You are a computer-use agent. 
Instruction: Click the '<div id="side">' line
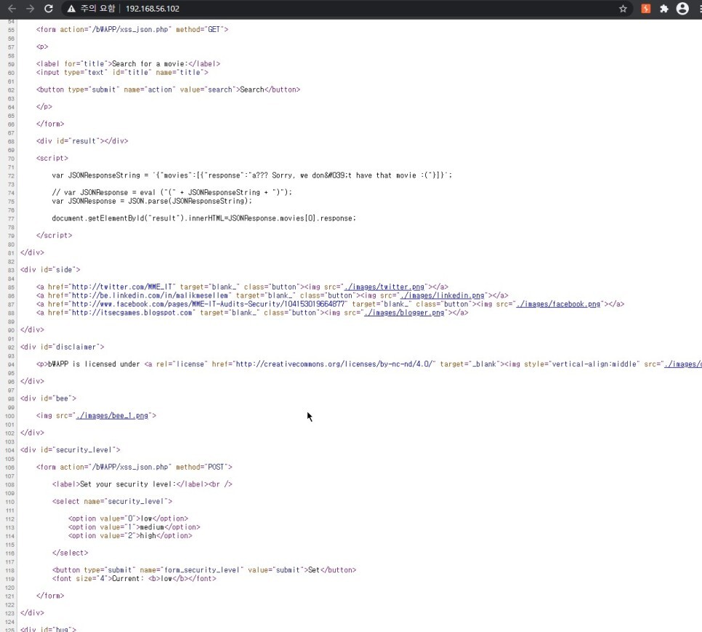point(50,270)
